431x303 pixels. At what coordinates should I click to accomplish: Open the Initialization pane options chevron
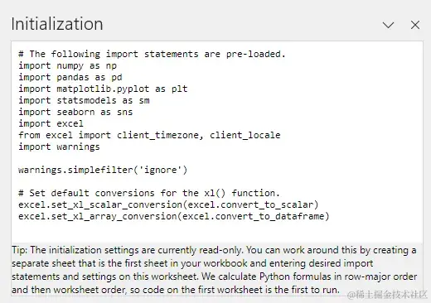(x=388, y=25)
